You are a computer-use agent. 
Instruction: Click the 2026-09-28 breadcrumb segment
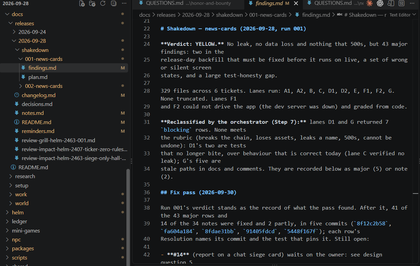197,15
